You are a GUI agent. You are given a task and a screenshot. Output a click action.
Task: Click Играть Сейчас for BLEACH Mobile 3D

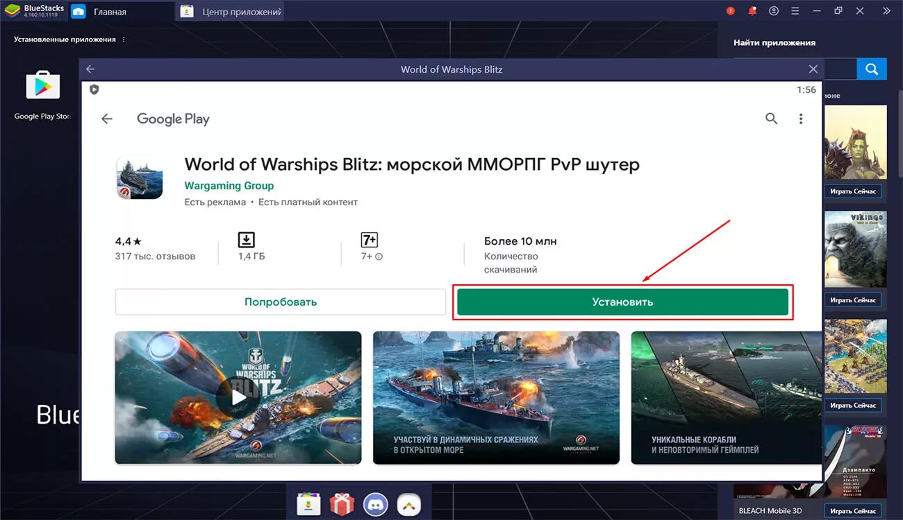coord(853,511)
